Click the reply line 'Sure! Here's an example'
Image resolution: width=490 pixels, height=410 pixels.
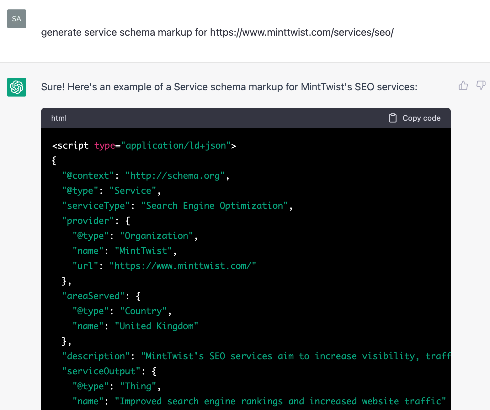pos(229,87)
